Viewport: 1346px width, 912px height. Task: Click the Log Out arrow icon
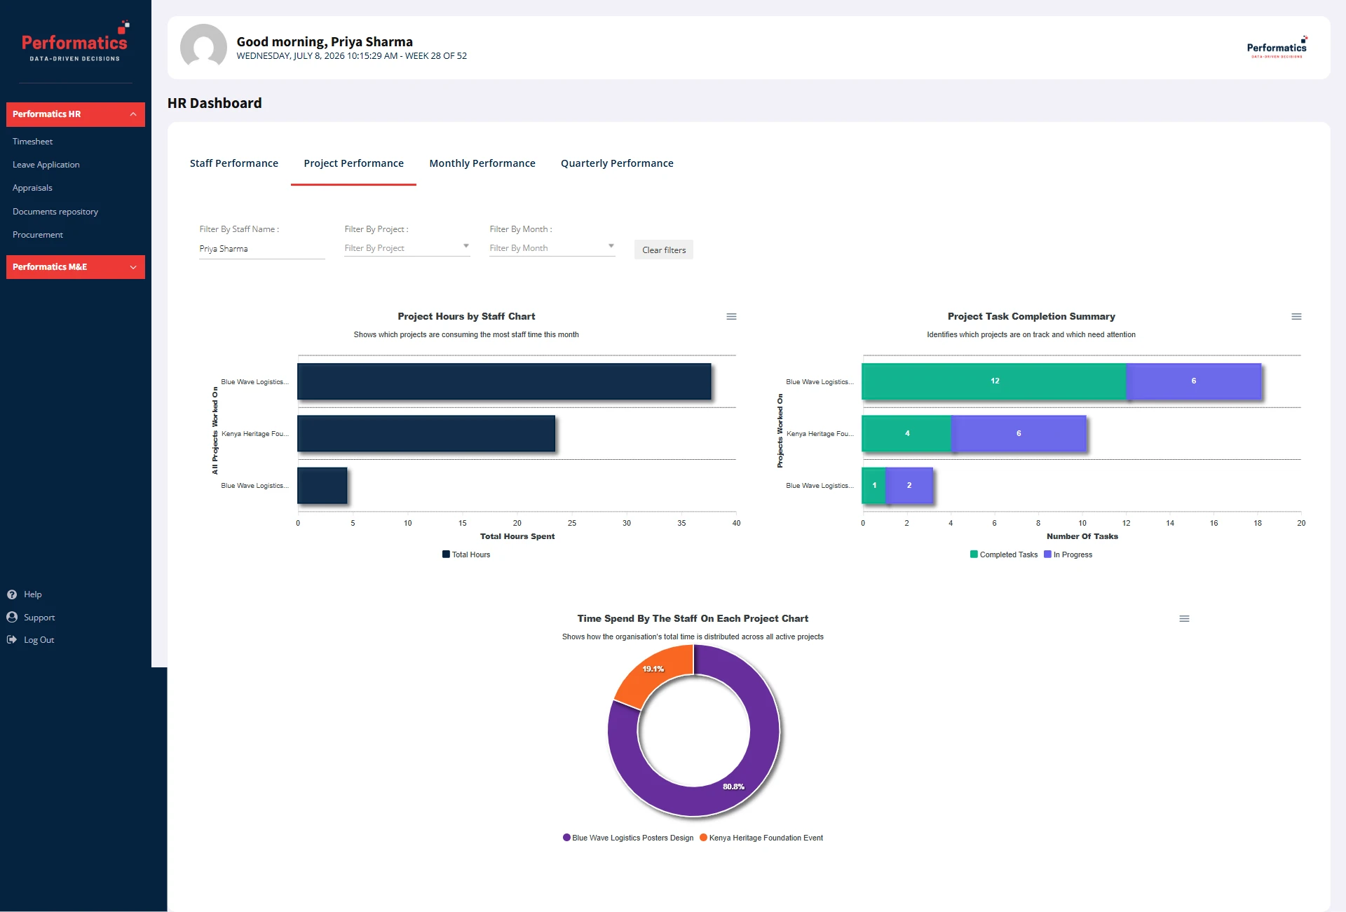pos(12,639)
